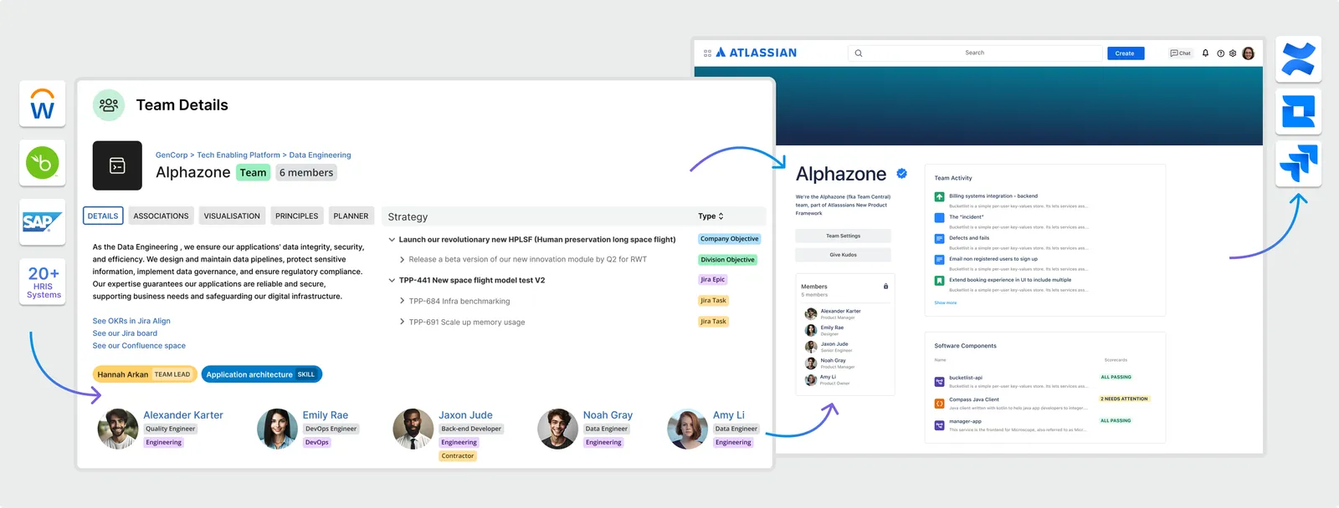Click the Billing systems integration green icon

pyautogui.click(x=939, y=197)
